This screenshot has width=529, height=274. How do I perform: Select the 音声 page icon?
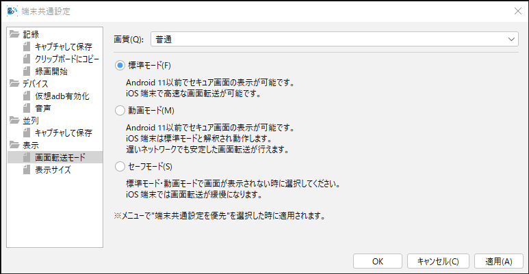[x=27, y=108]
